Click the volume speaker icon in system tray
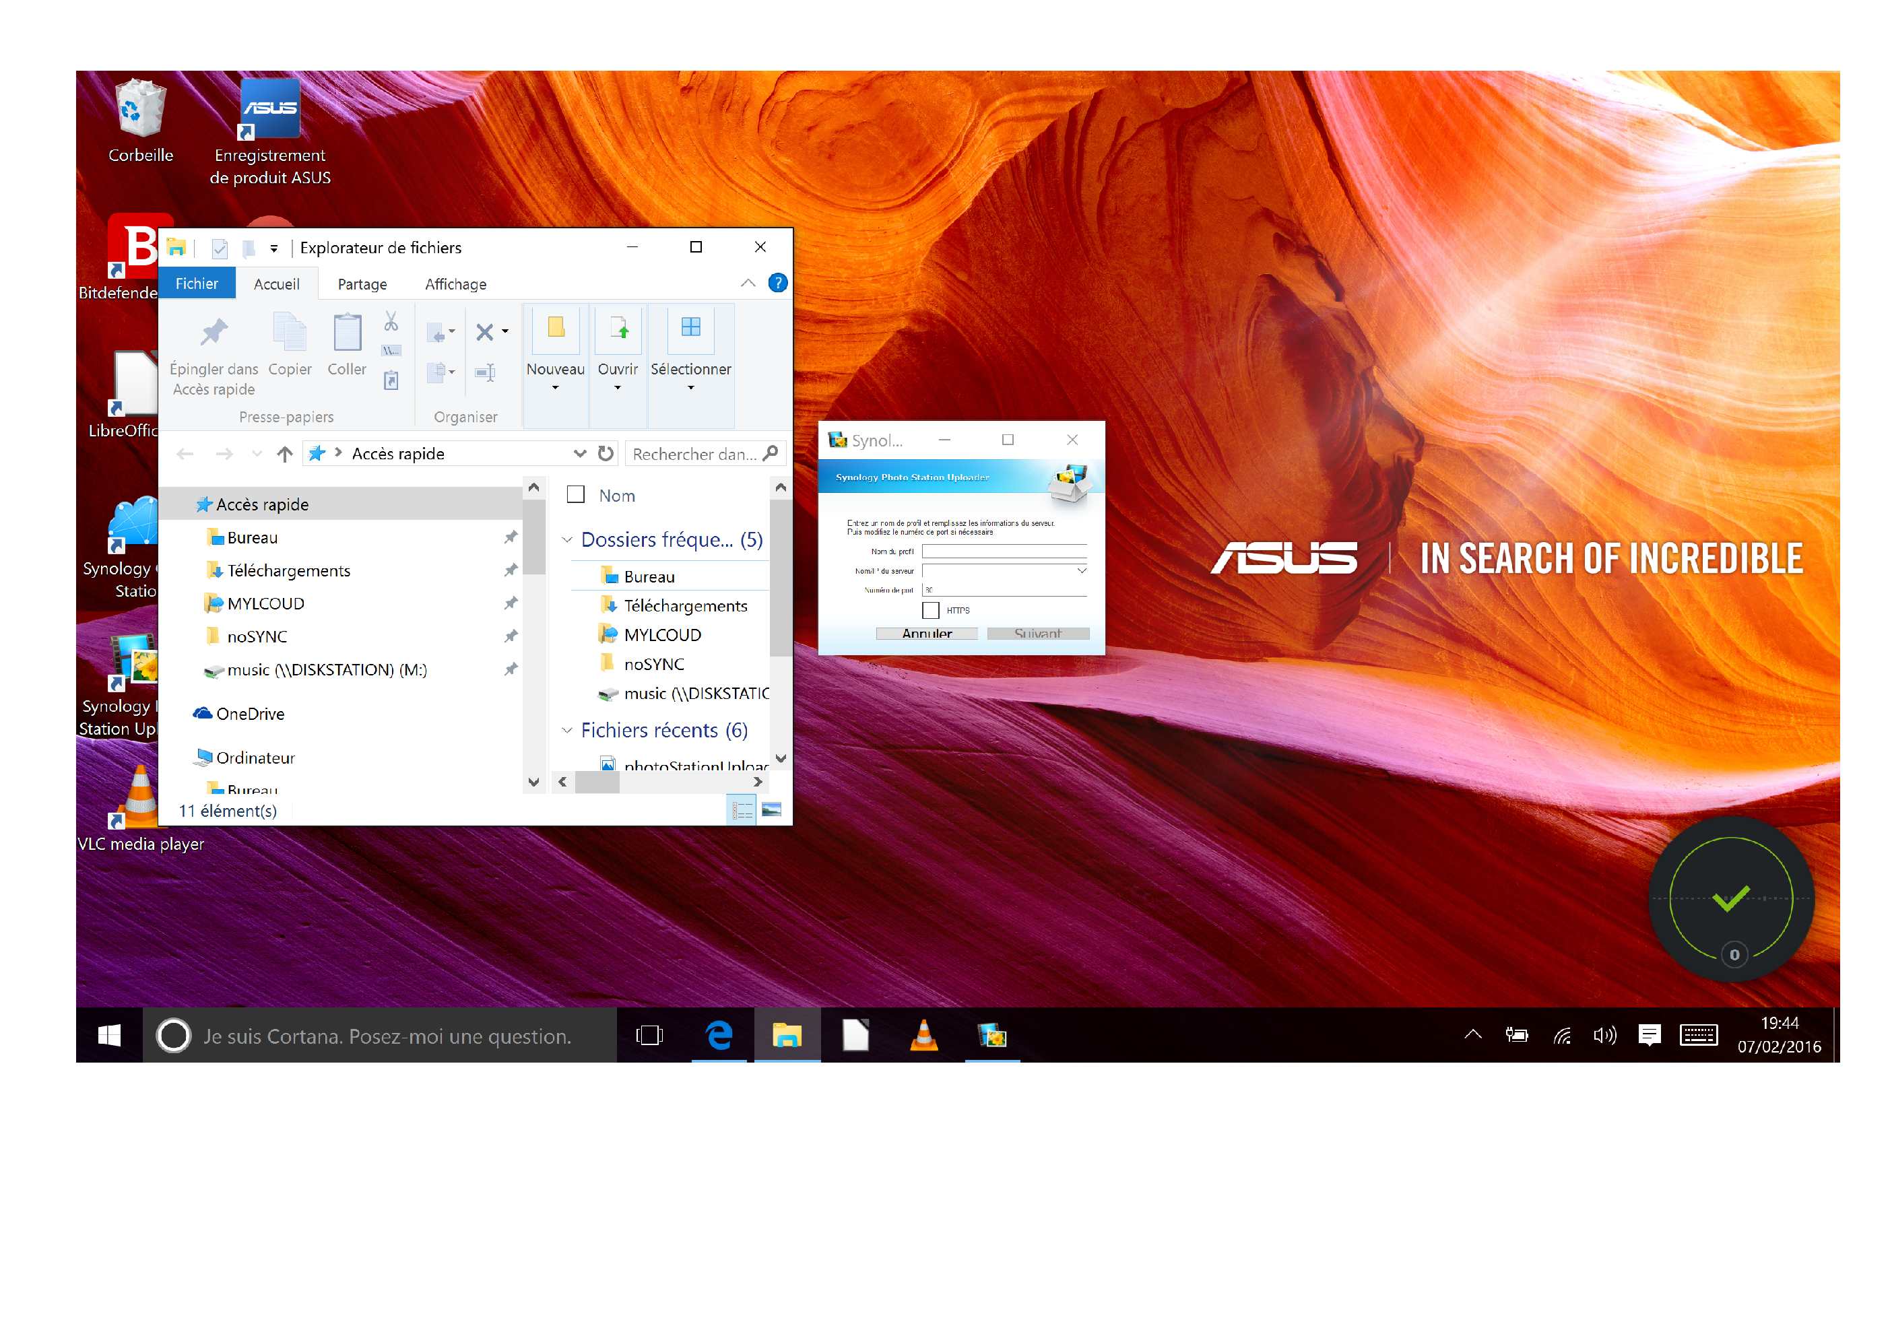 (1605, 1036)
